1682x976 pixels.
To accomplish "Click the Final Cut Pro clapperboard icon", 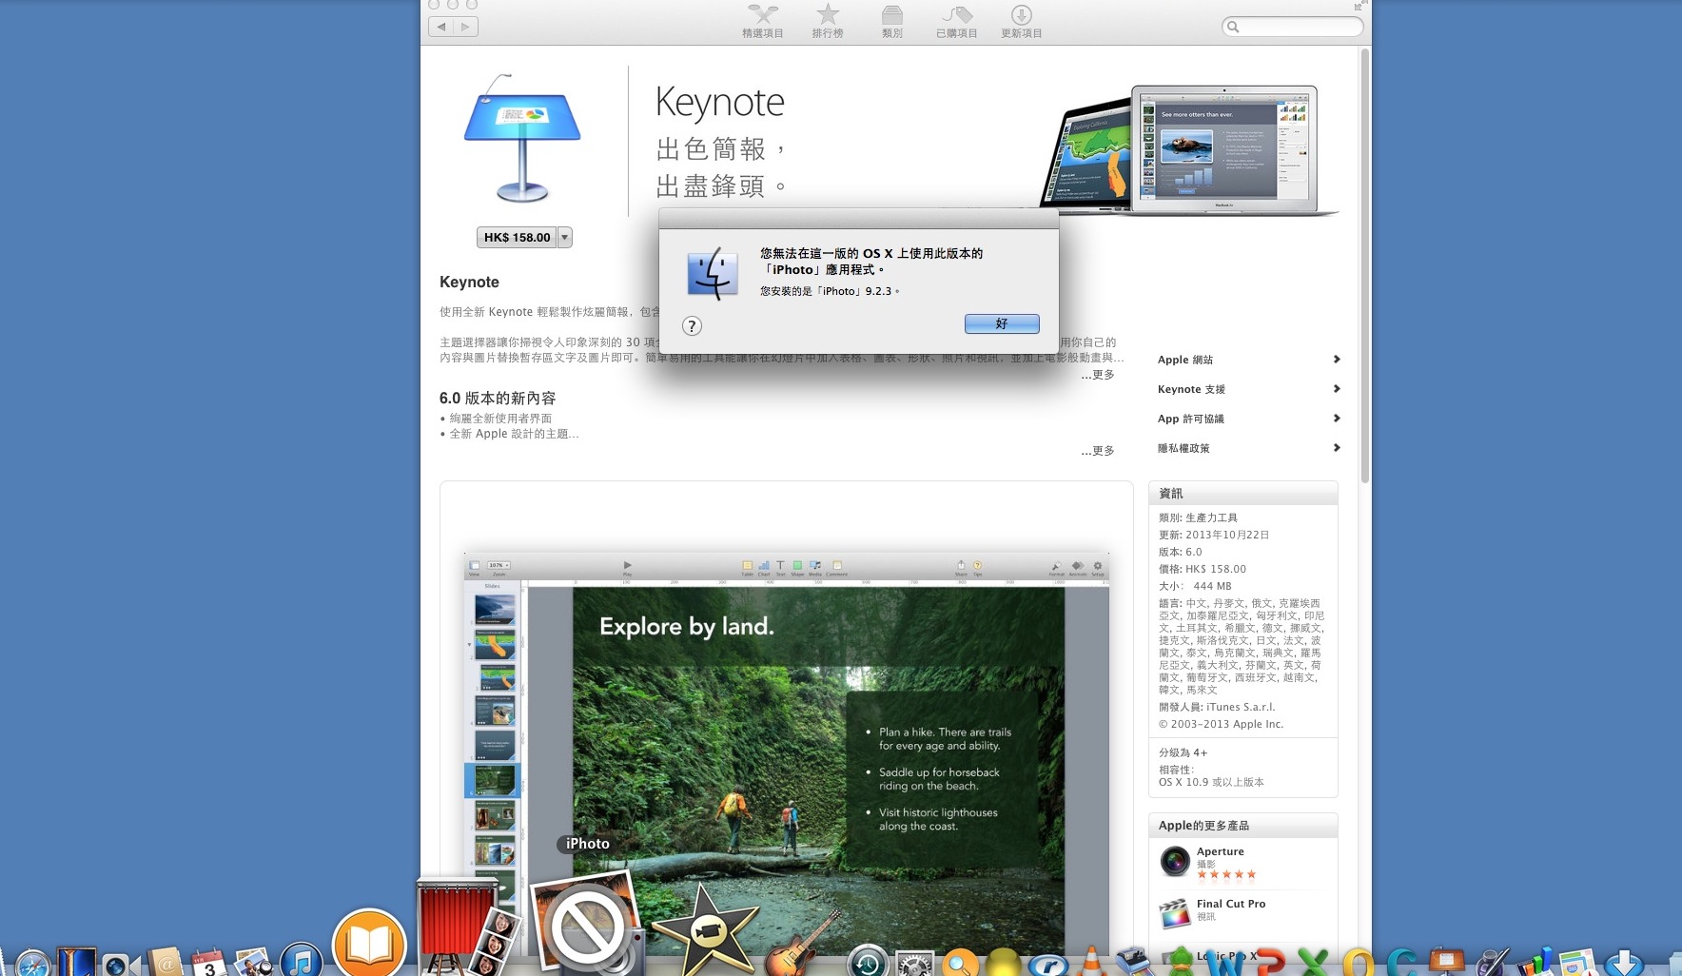I will (x=1175, y=913).
